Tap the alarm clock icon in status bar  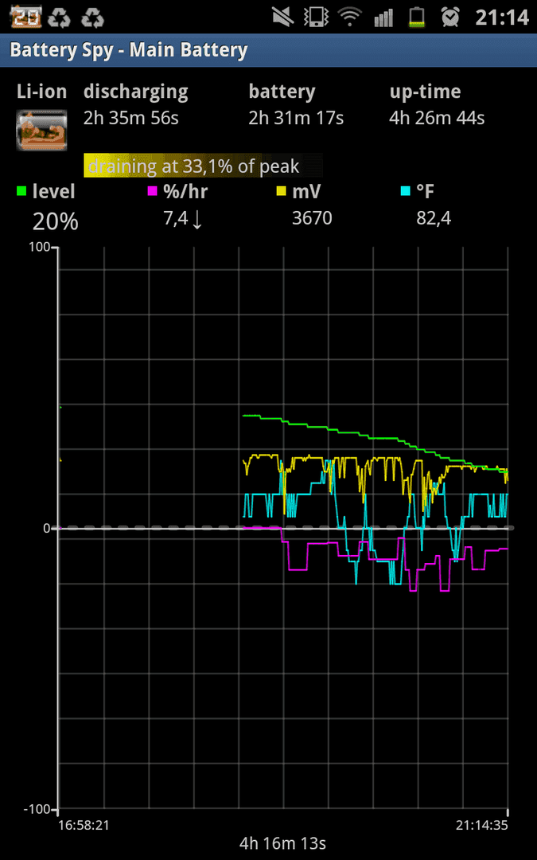click(450, 17)
